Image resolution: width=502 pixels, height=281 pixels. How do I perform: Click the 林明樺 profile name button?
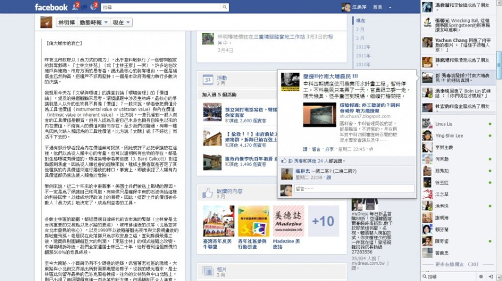(66, 22)
